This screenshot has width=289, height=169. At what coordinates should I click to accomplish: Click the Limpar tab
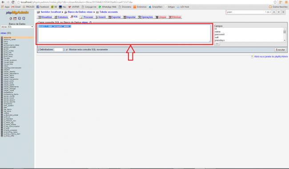click(161, 17)
